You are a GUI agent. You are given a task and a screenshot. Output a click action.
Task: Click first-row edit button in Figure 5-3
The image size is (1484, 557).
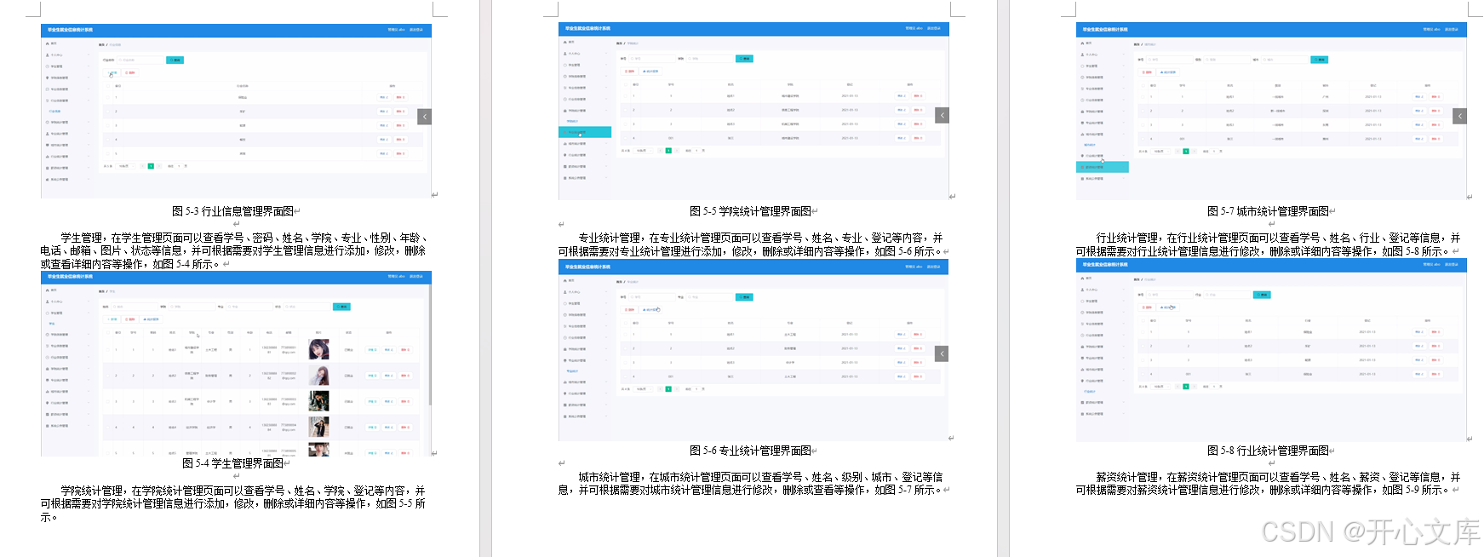[x=383, y=98]
